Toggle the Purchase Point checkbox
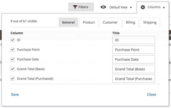171x108 pixels. (x=13, y=50)
